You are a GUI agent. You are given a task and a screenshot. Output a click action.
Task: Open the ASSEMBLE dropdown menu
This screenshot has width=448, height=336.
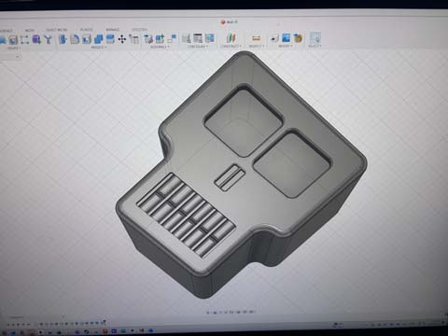tap(160, 47)
